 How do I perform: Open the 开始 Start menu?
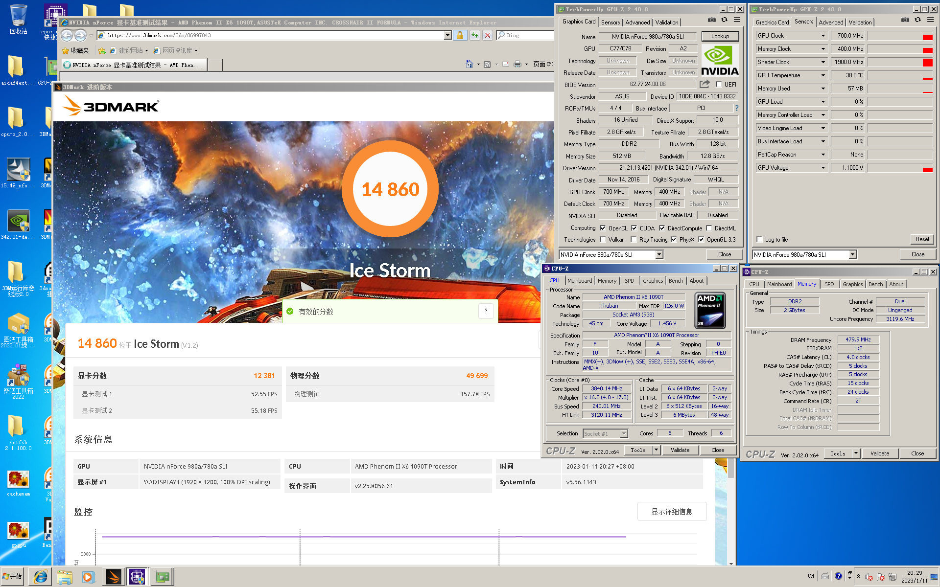pos(13,577)
